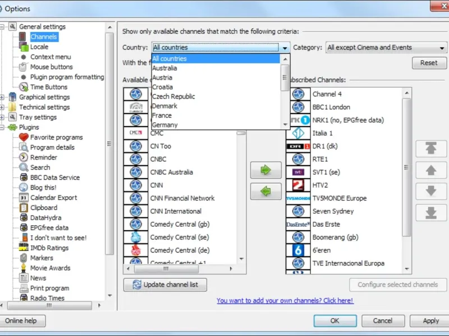The height and width of the screenshot is (336, 449).
Task: Move channel to subscribed with right arrow
Action: point(265,170)
